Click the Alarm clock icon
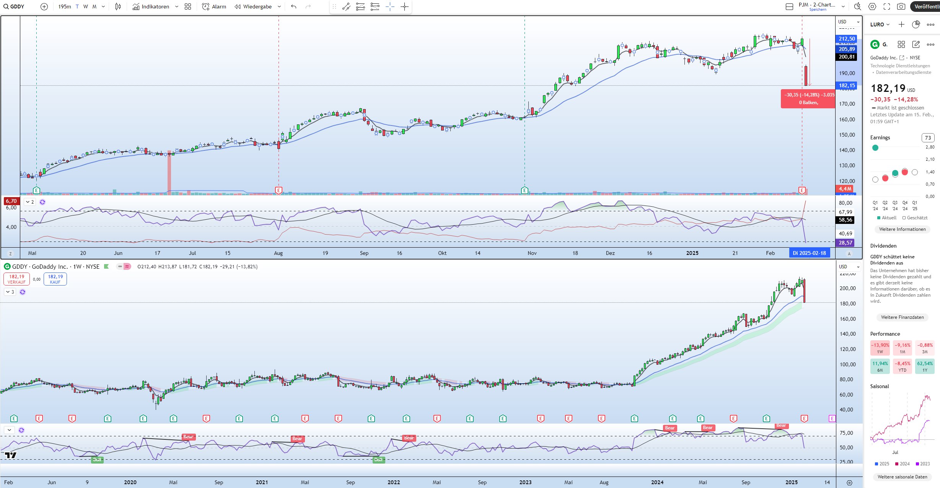This screenshot has width=940, height=488. pos(206,7)
